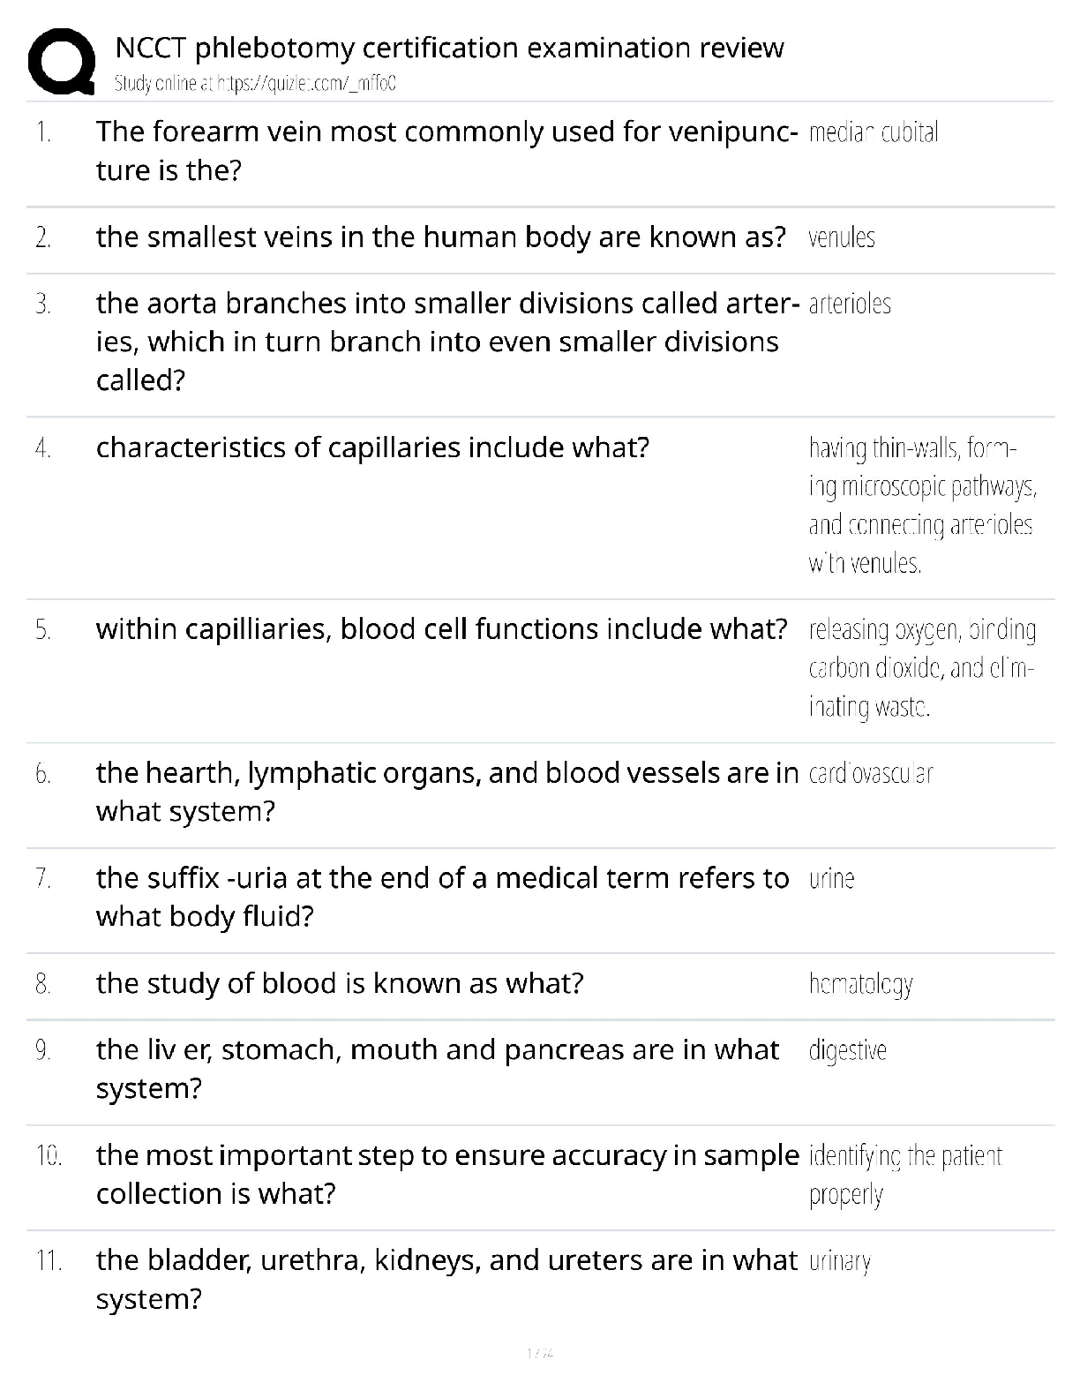Click the blood cell functions question
Image resolution: width=1080 pixels, height=1398 pixels.
[x=441, y=629]
